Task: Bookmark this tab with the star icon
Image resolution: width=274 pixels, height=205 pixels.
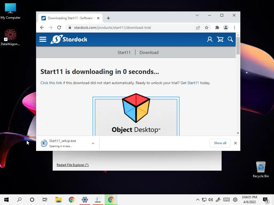Action: point(207,27)
